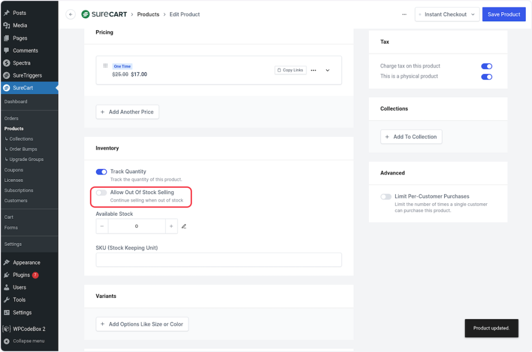
Task: Open Collections in SureCart submenu
Action: click(21, 139)
